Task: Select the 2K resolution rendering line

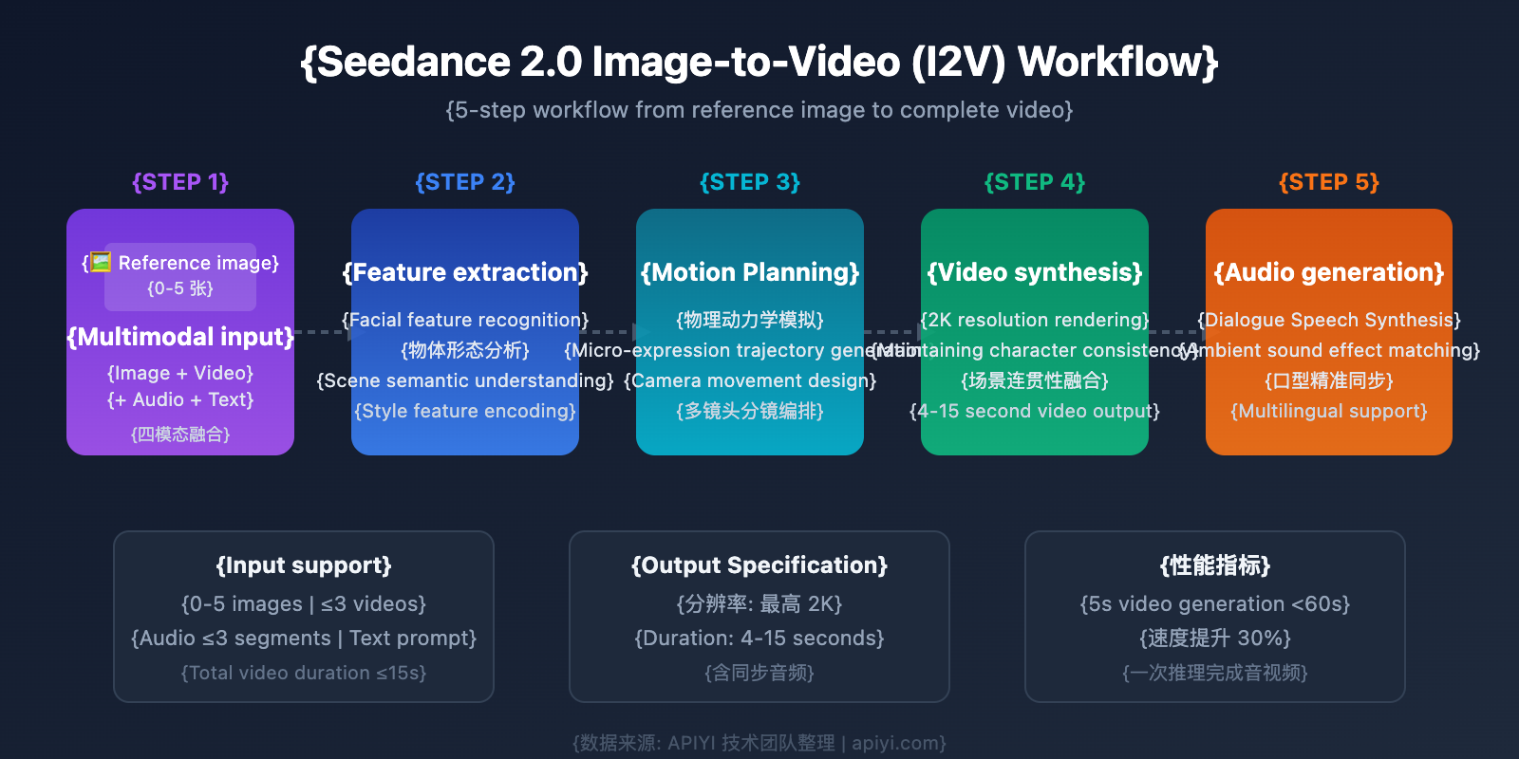Action: 1035,320
